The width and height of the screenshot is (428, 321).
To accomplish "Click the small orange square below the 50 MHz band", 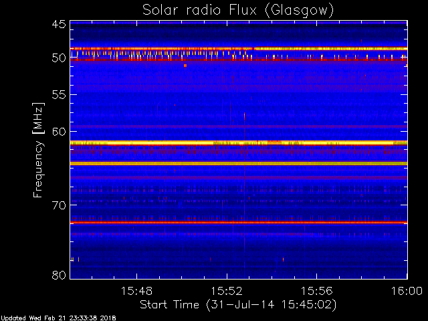I will pos(185,66).
